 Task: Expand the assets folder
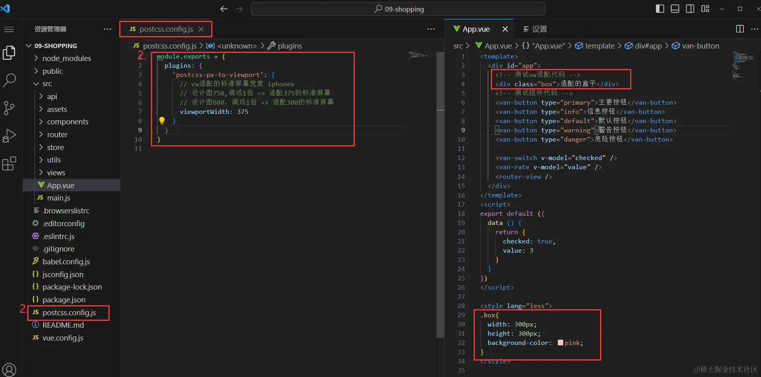(x=72, y=109)
